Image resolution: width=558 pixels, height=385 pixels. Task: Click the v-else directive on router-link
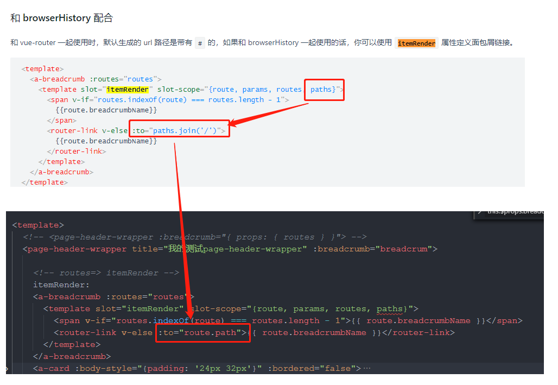[115, 130]
